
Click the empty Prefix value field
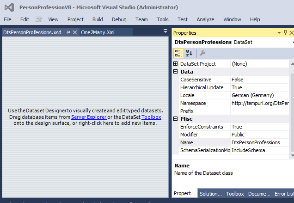click(x=260, y=111)
